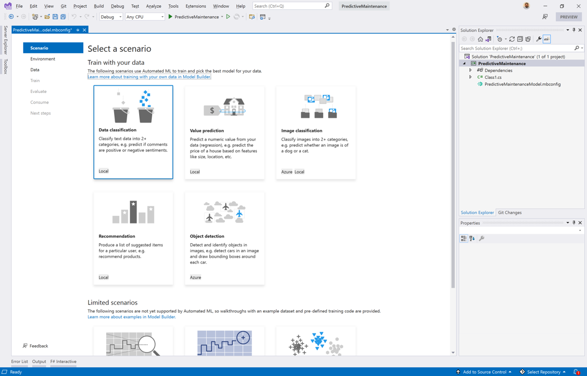Toggle Preview Selected Items icon
The height and width of the screenshot is (376, 587).
pyautogui.click(x=547, y=39)
